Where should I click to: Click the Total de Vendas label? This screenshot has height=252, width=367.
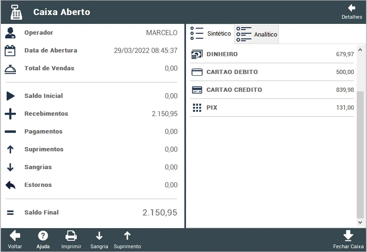[x=50, y=68]
